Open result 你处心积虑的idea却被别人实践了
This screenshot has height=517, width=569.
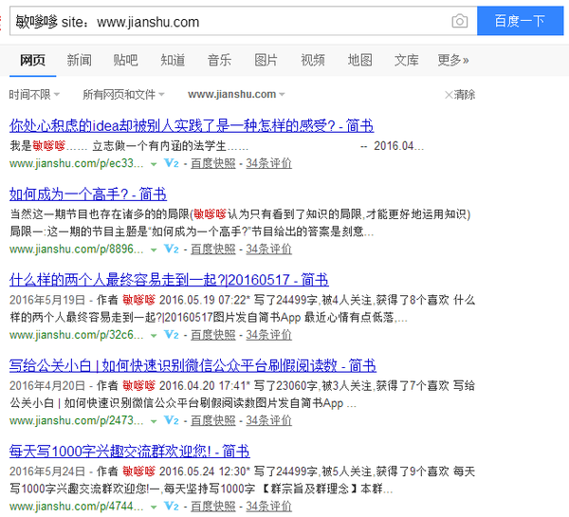192,125
